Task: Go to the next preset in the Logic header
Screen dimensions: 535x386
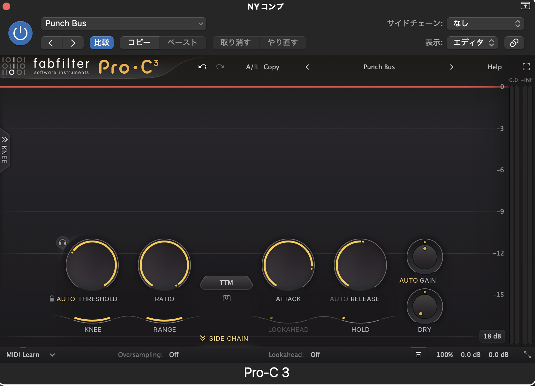Action: (x=73, y=43)
